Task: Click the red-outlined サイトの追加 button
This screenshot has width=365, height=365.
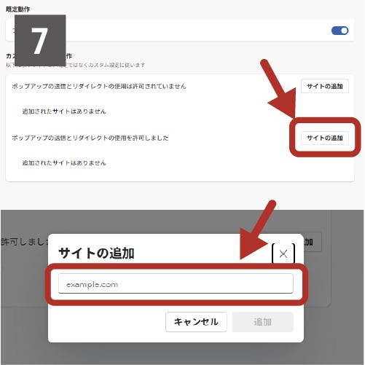Action: (x=325, y=138)
